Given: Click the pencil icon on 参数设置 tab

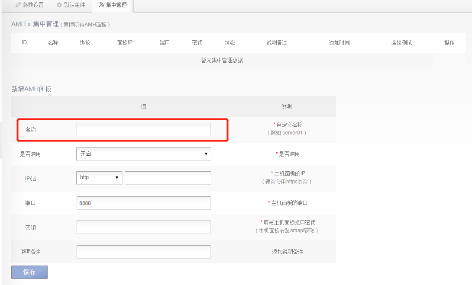Looking at the screenshot, I should click(18, 5).
